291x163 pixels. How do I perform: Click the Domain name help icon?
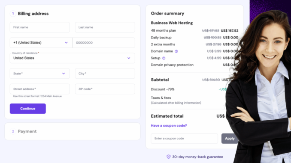pos(176,51)
